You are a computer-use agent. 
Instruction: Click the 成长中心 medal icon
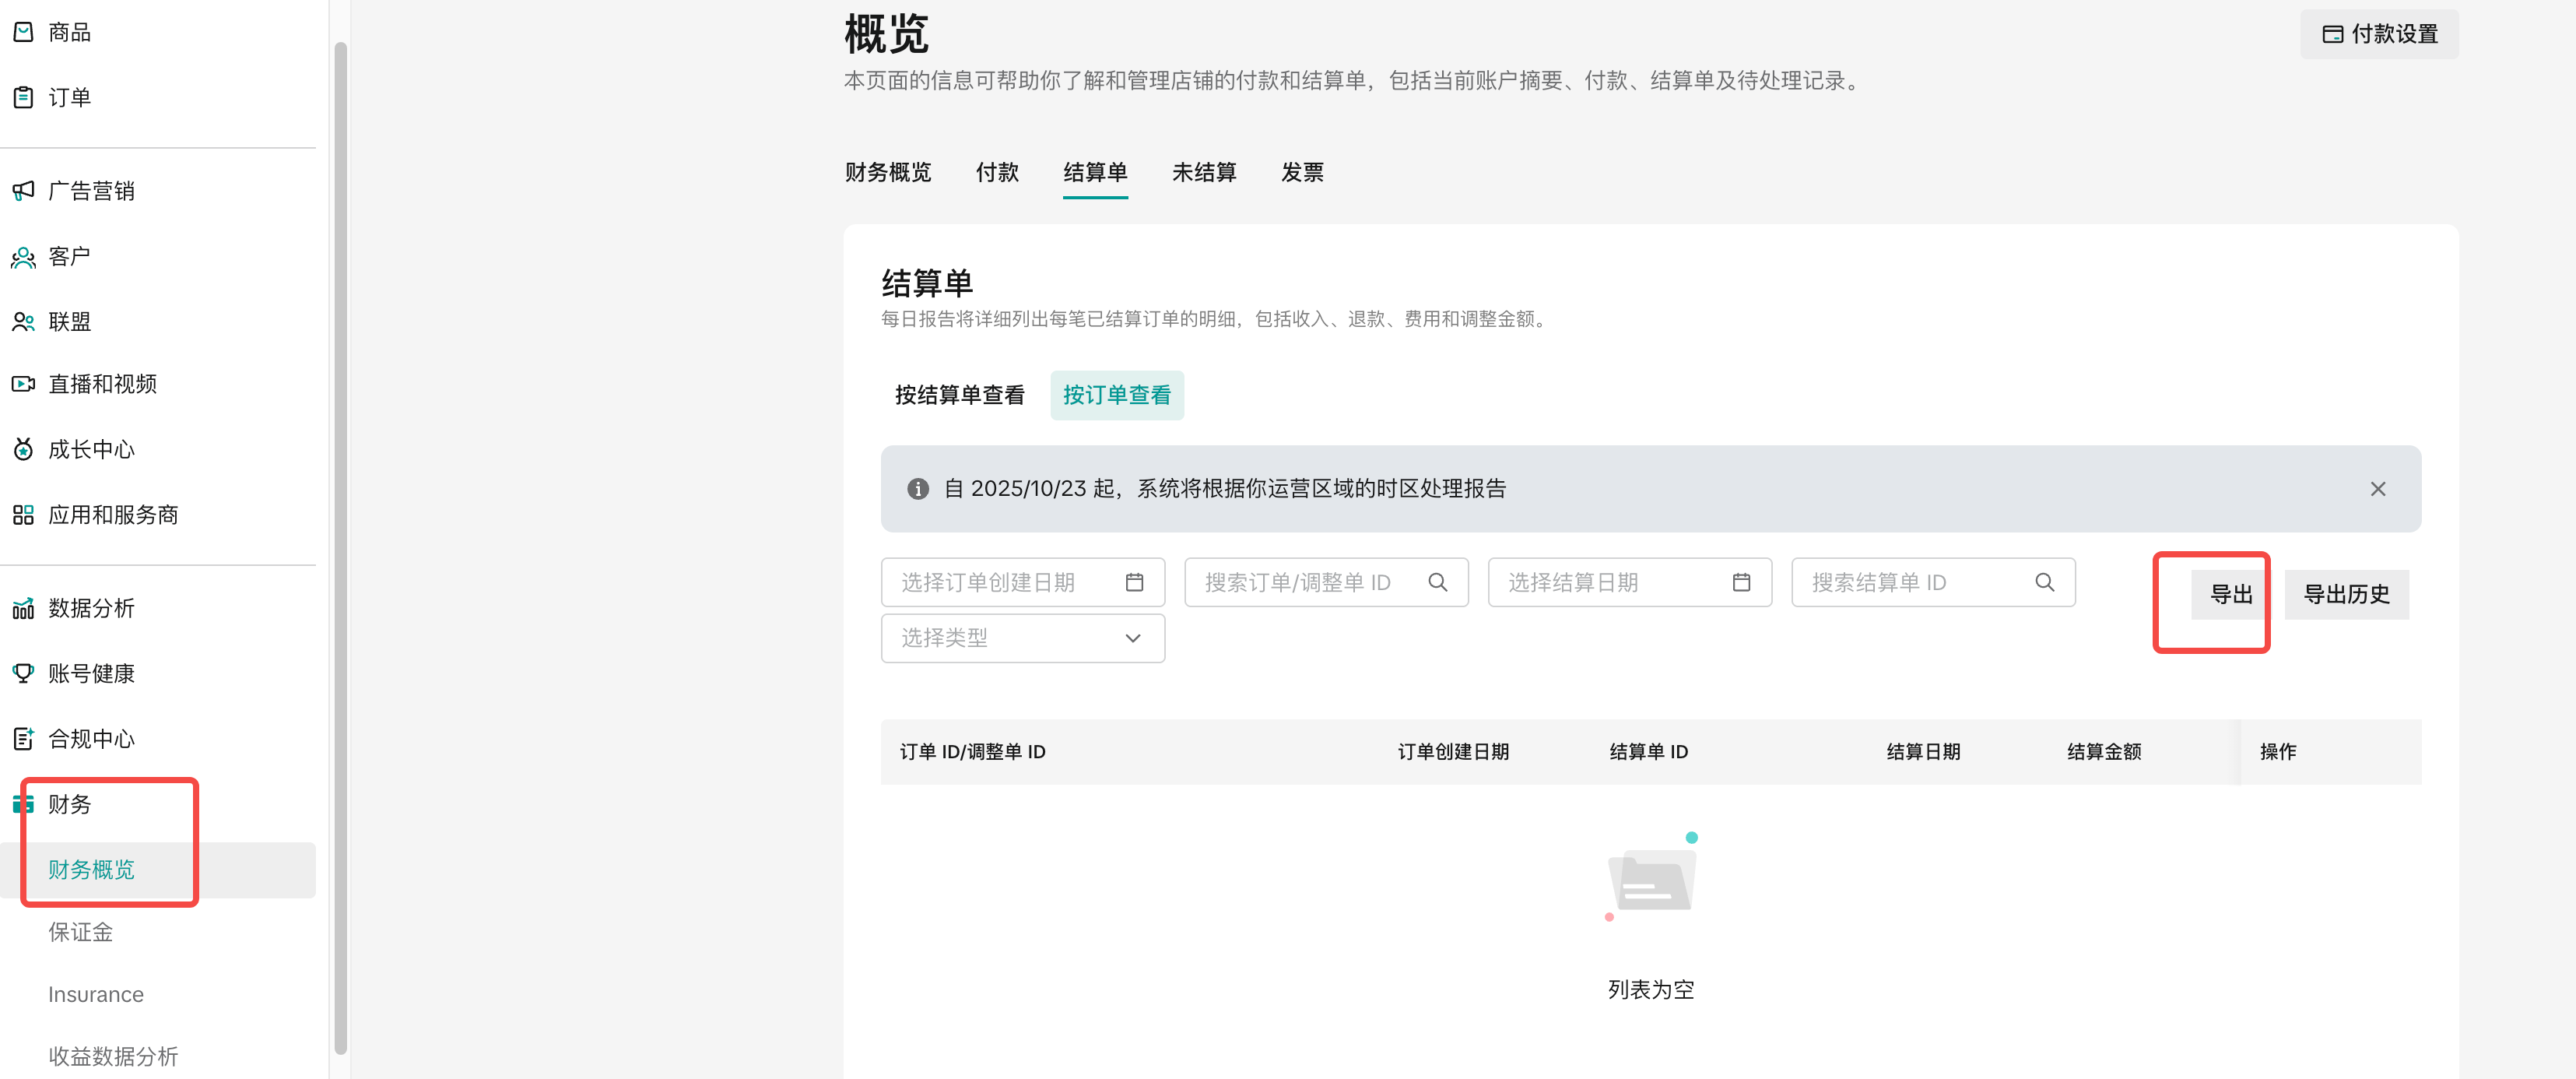click(23, 449)
